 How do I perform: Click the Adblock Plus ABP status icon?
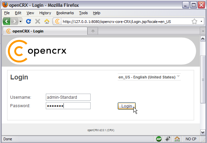159,139
